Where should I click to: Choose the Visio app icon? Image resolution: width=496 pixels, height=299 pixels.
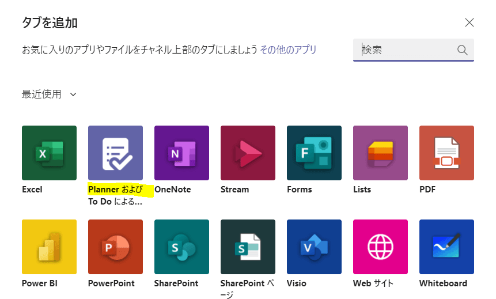point(314,247)
